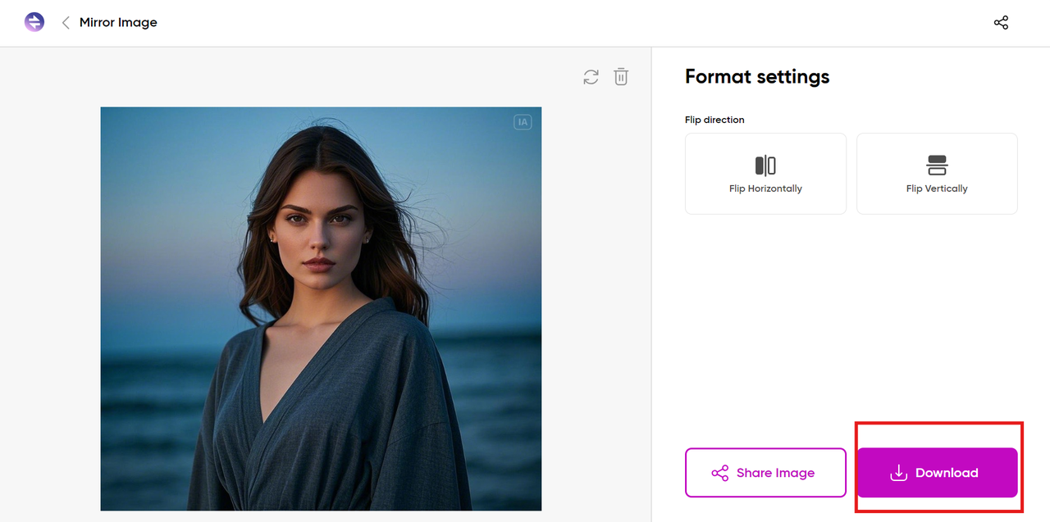This screenshot has width=1050, height=522.
Task: Go back using the left chevron arrow
Action: pyautogui.click(x=66, y=23)
